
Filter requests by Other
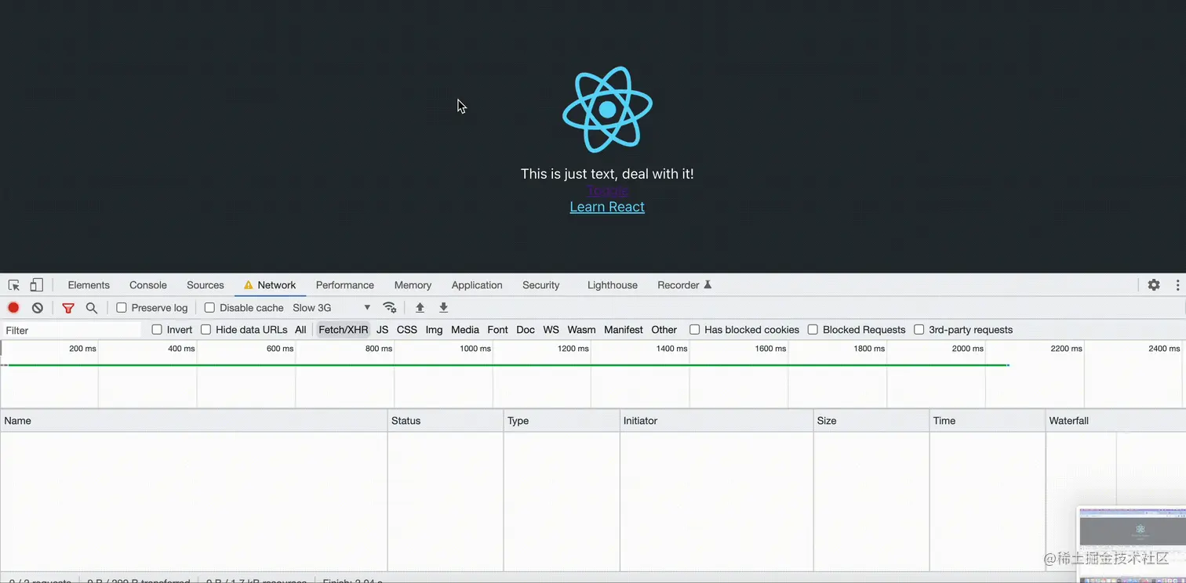(664, 330)
